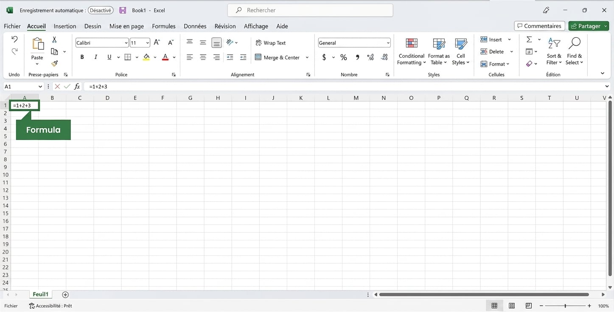
Task: Open the Cell Styles menu
Action: (x=461, y=51)
